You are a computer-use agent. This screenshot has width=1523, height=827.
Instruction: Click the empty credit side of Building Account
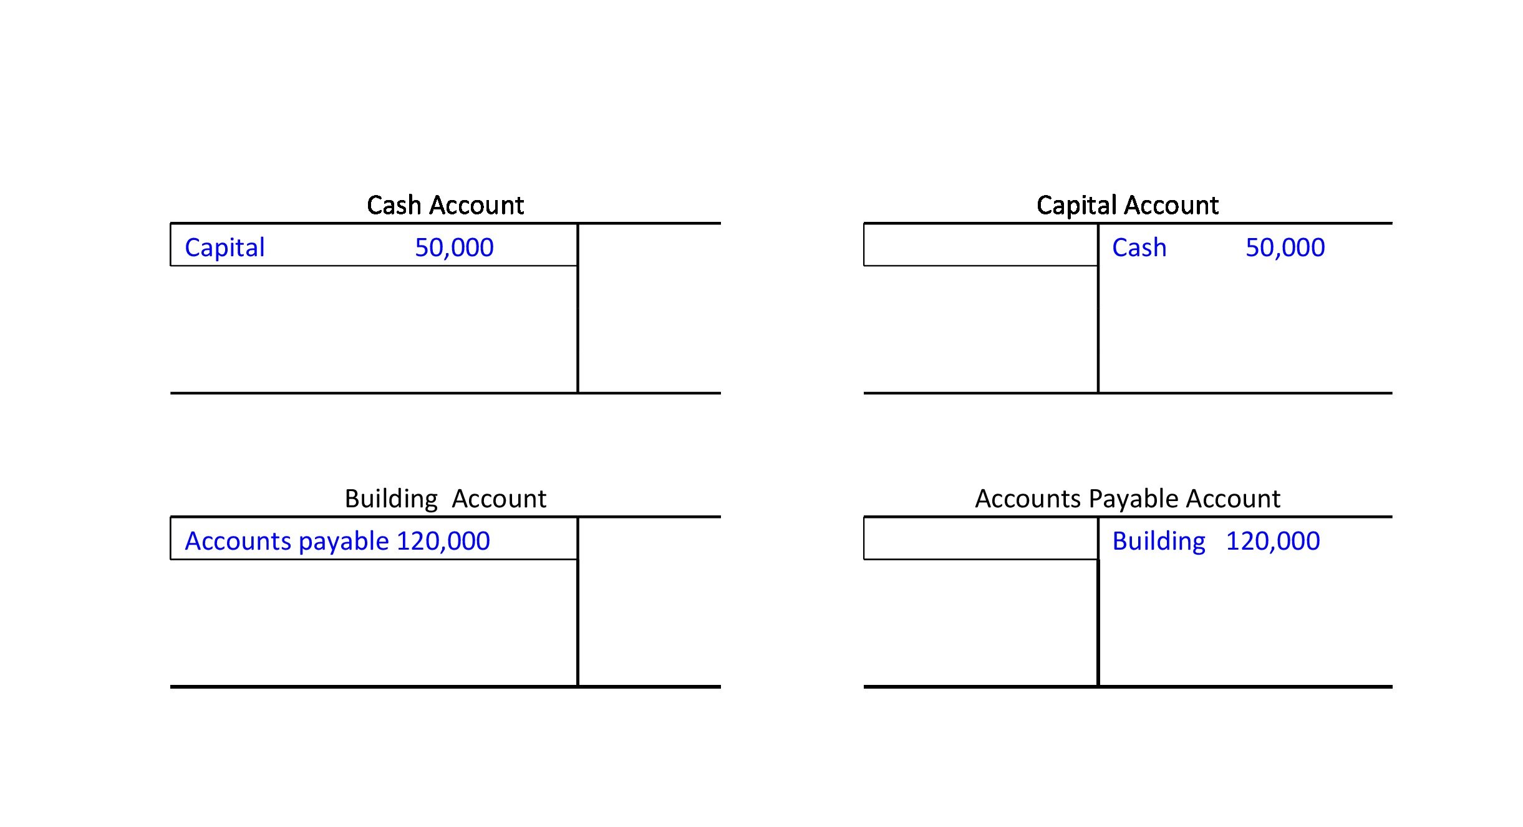coord(649,602)
